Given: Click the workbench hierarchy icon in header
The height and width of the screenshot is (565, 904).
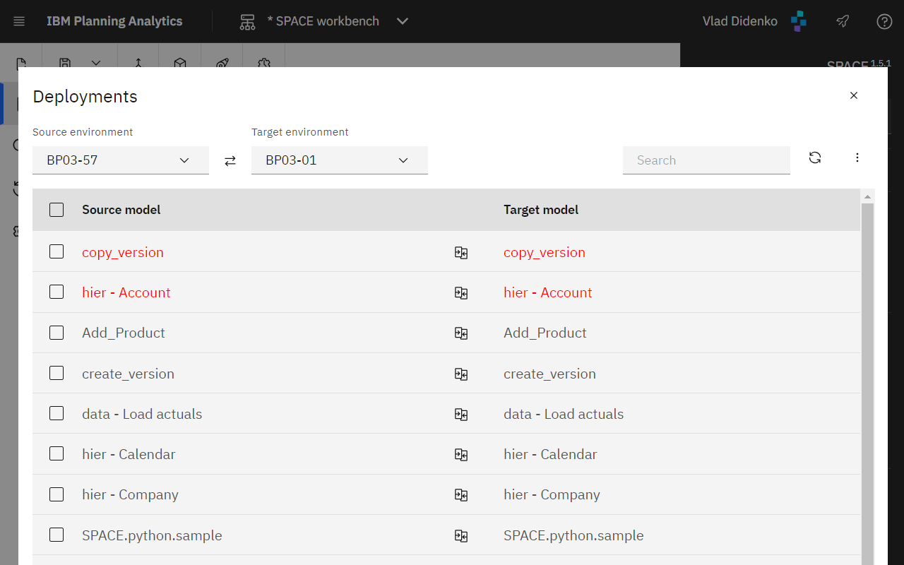Looking at the screenshot, I should [x=247, y=21].
